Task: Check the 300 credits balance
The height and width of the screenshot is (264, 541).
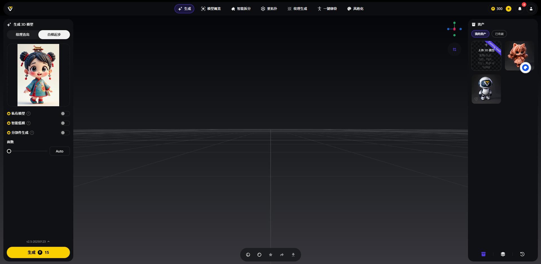Action: [x=497, y=9]
